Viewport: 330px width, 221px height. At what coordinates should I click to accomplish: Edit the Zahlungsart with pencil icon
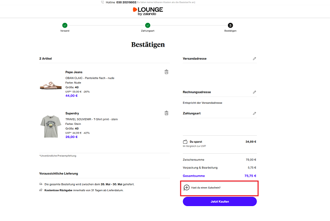254,113
